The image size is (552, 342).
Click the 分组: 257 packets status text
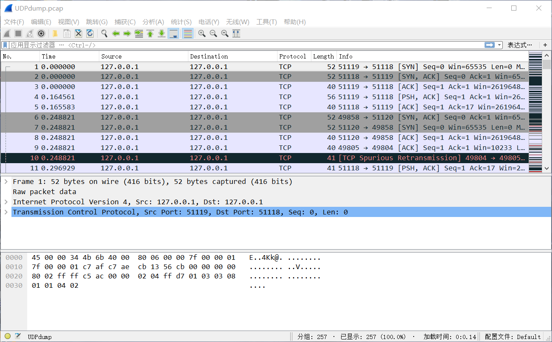[x=312, y=337]
